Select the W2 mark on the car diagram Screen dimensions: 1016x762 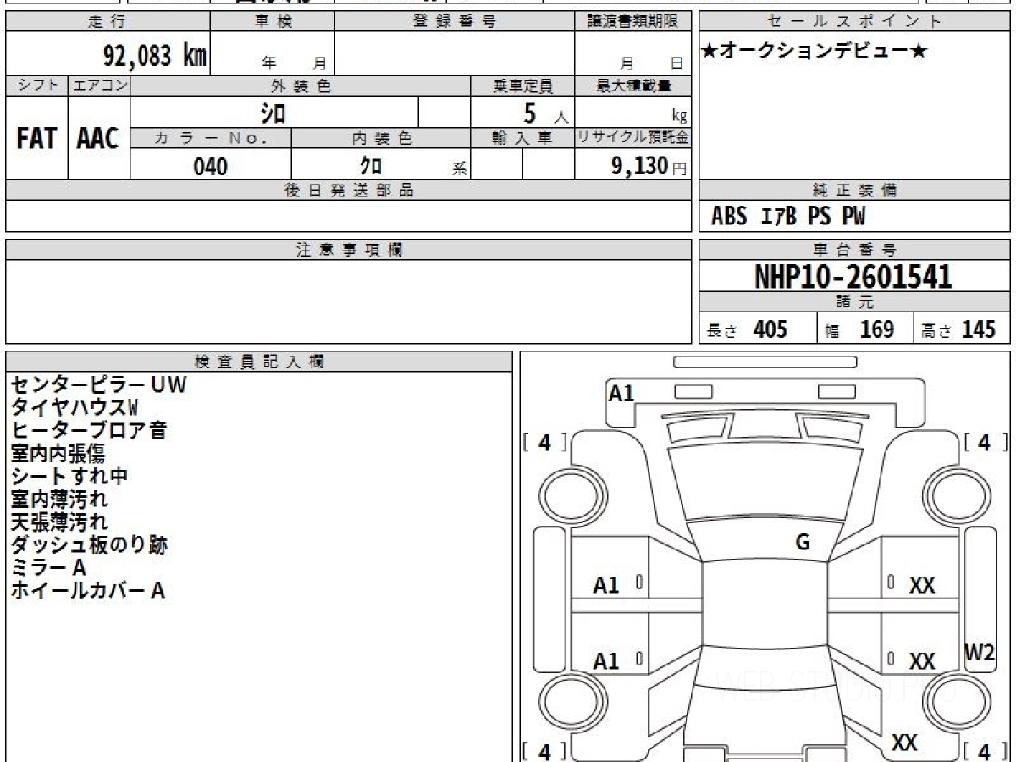point(980,653)
